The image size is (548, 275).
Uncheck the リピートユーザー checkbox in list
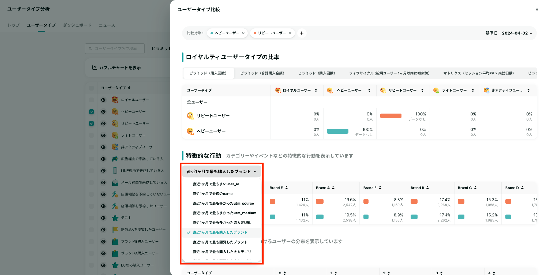click(92, 123)
